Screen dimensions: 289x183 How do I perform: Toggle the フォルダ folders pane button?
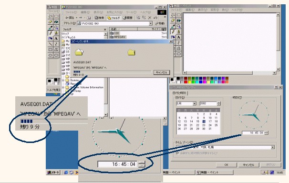pyautogui.click(x=114, y=18)
